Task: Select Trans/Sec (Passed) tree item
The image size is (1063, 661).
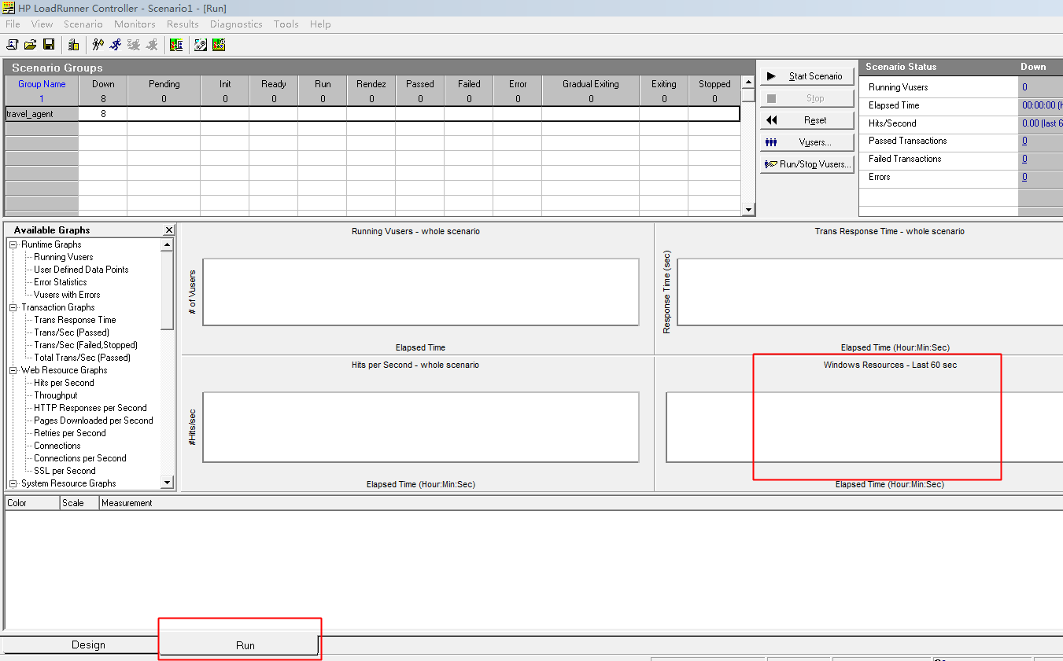Action: tap(72, 332)
